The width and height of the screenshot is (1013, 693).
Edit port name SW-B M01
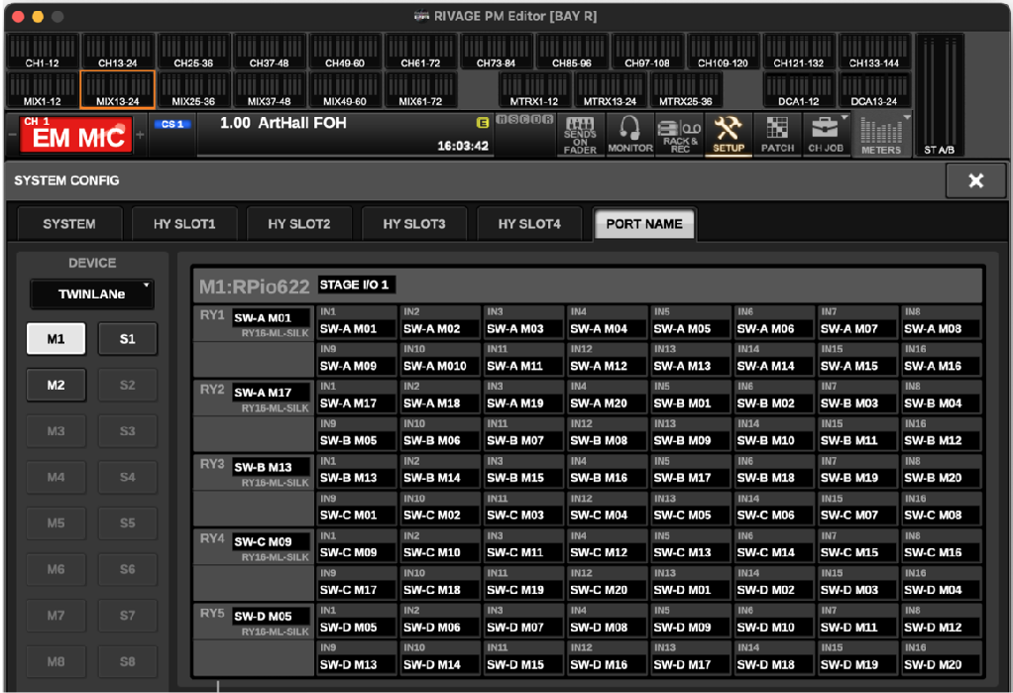(x=690, y=404)
